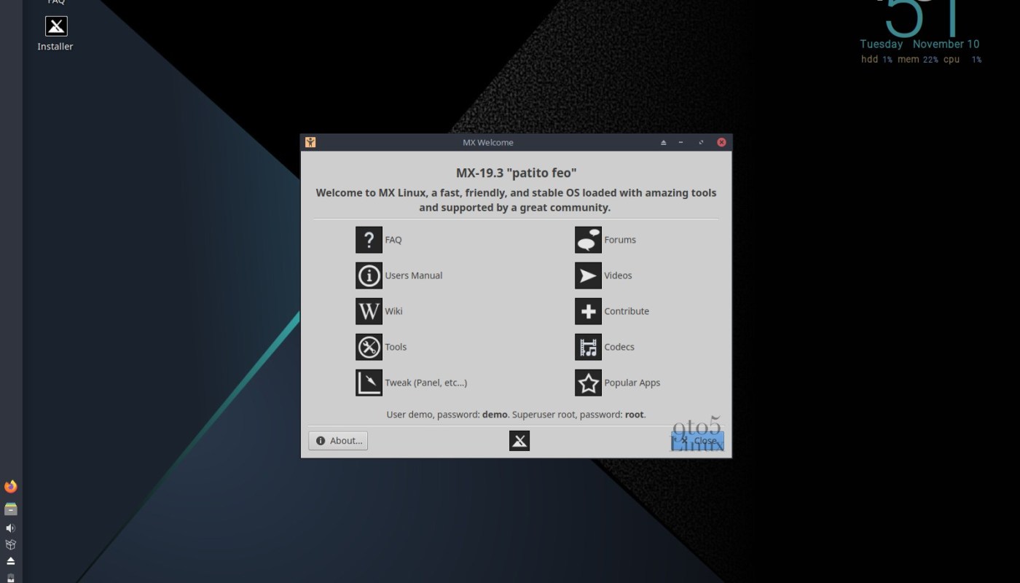Open the Videos arrow icon
The image size is (1020, 583).
(588, 275)
